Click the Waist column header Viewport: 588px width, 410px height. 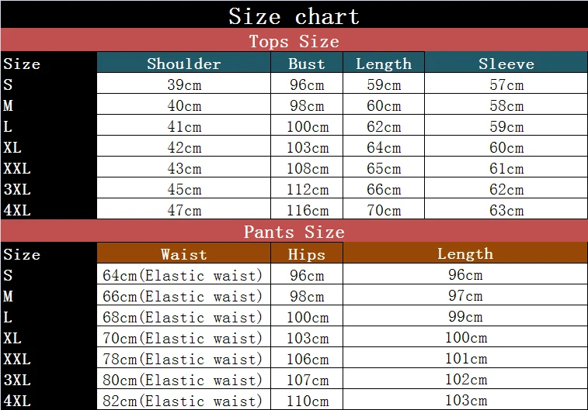coord(184,254)
